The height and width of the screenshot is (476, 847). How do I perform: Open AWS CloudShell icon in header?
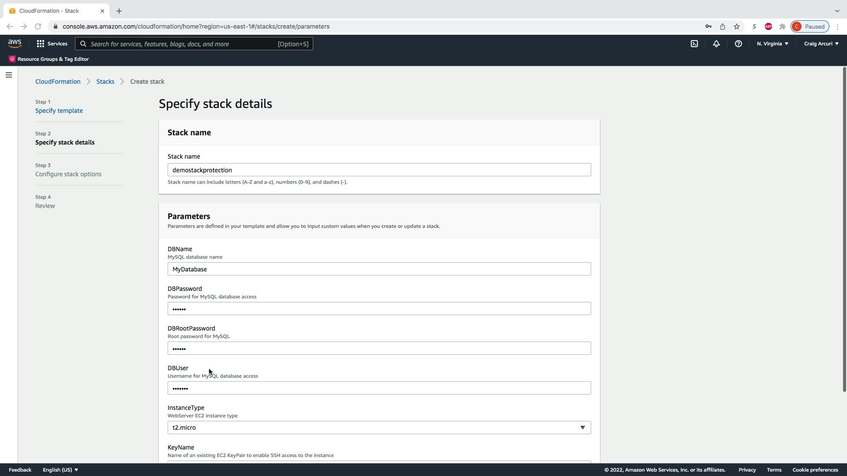point(694,44)
